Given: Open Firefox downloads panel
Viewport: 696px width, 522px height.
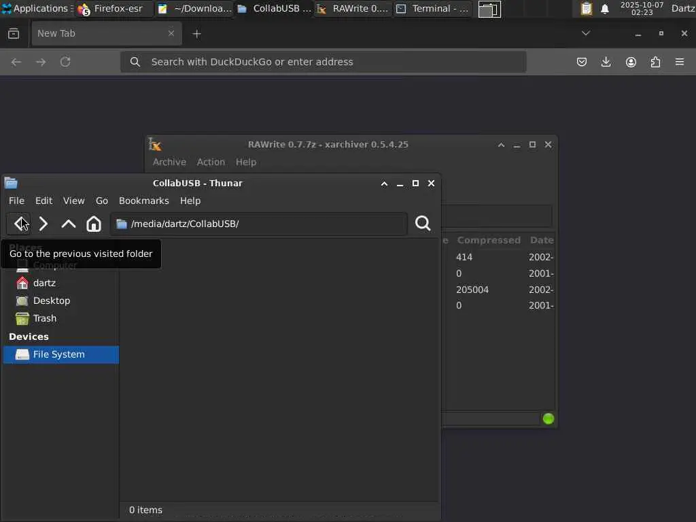Looking at the screenshot, I should tap(606, 62).
